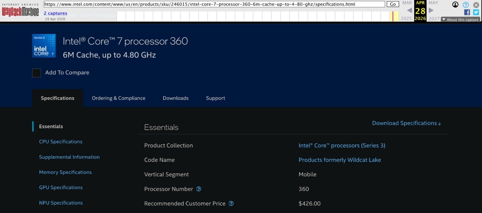Switch to Ordering & Compliance tab

coord(119,98)
